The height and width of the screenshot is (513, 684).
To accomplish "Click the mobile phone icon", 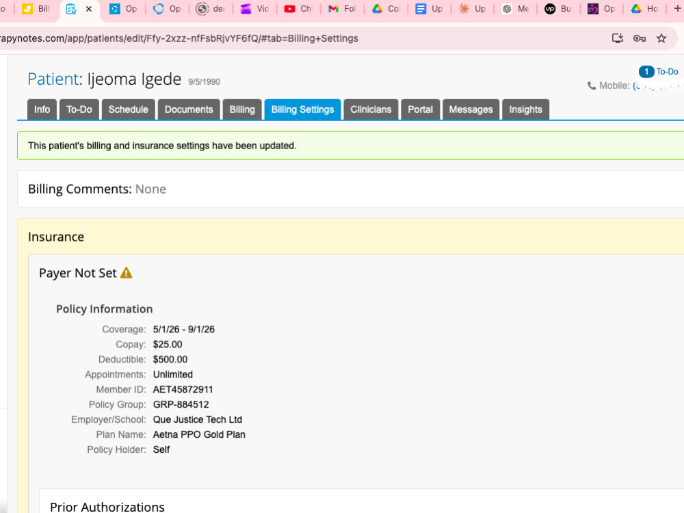I will click(x=592, y=86).
